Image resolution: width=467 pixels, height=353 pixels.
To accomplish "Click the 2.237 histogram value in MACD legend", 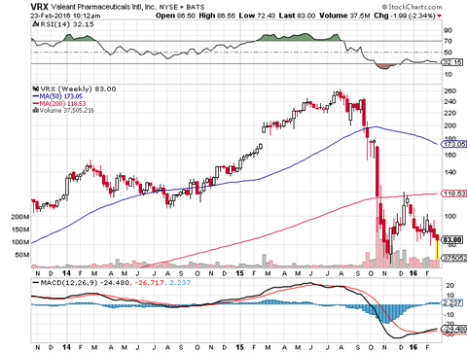I will [x=180, y=283].
